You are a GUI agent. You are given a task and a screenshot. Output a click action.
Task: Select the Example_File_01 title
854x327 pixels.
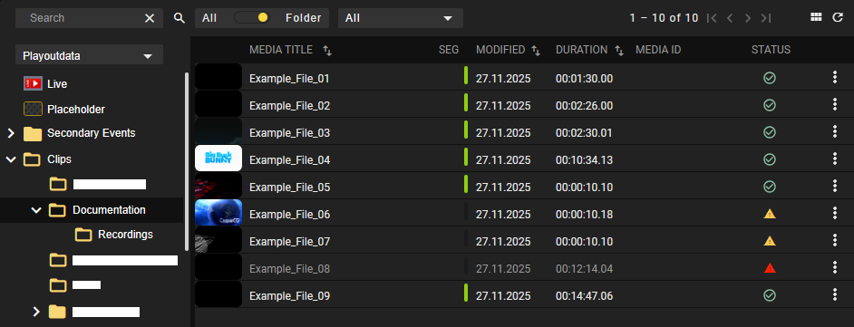(290, 79)
